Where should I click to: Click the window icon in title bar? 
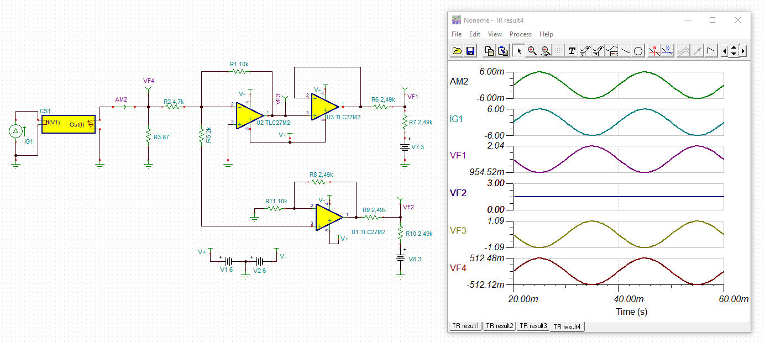457,20
